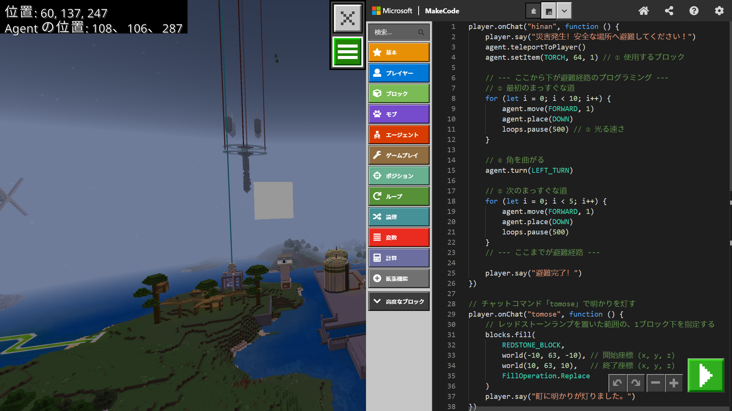Click 'FillOperation.Replace' in the code
The image size is (732, 411).
546,376
